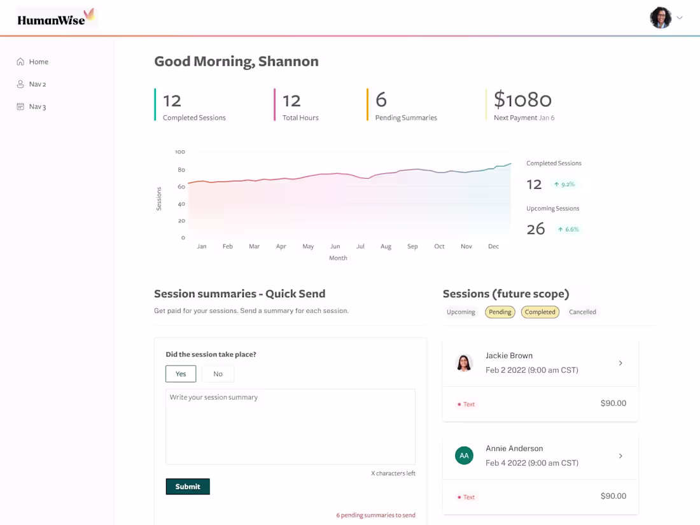Image resolution: width=700 pixels, height=525 pixels.
Task: Open Nav 3 via its calendar icon
Action: click(20, 106)
